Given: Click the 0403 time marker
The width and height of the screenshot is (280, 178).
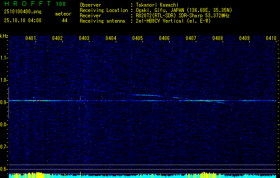Looking at the screenshot, I should click(84, 38).
